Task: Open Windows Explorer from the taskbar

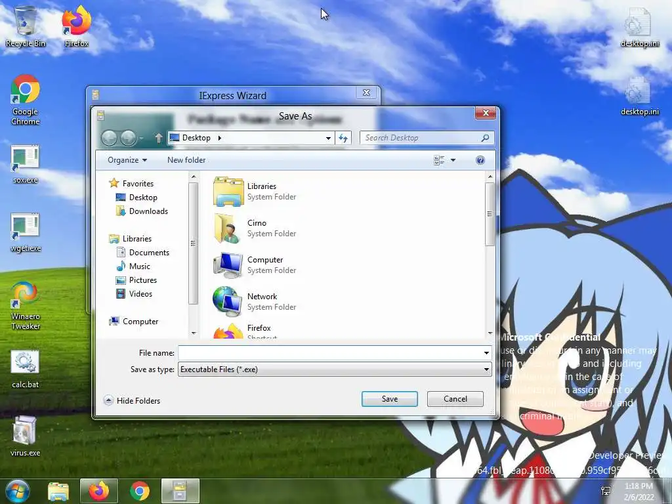Action: click(58, 491)
